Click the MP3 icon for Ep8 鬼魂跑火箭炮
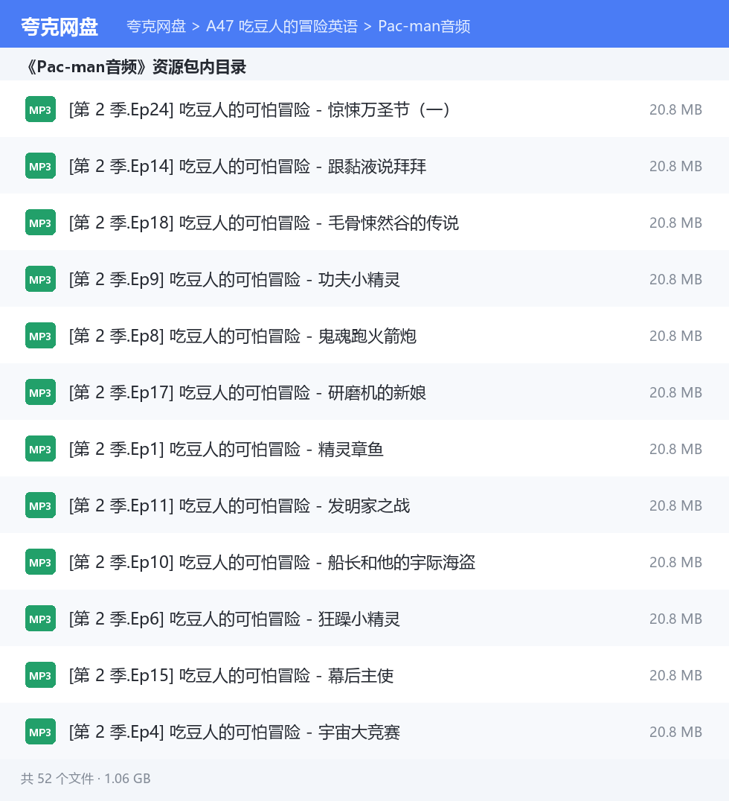The height and width of the screenshot is (801, 729). [40, 336]
